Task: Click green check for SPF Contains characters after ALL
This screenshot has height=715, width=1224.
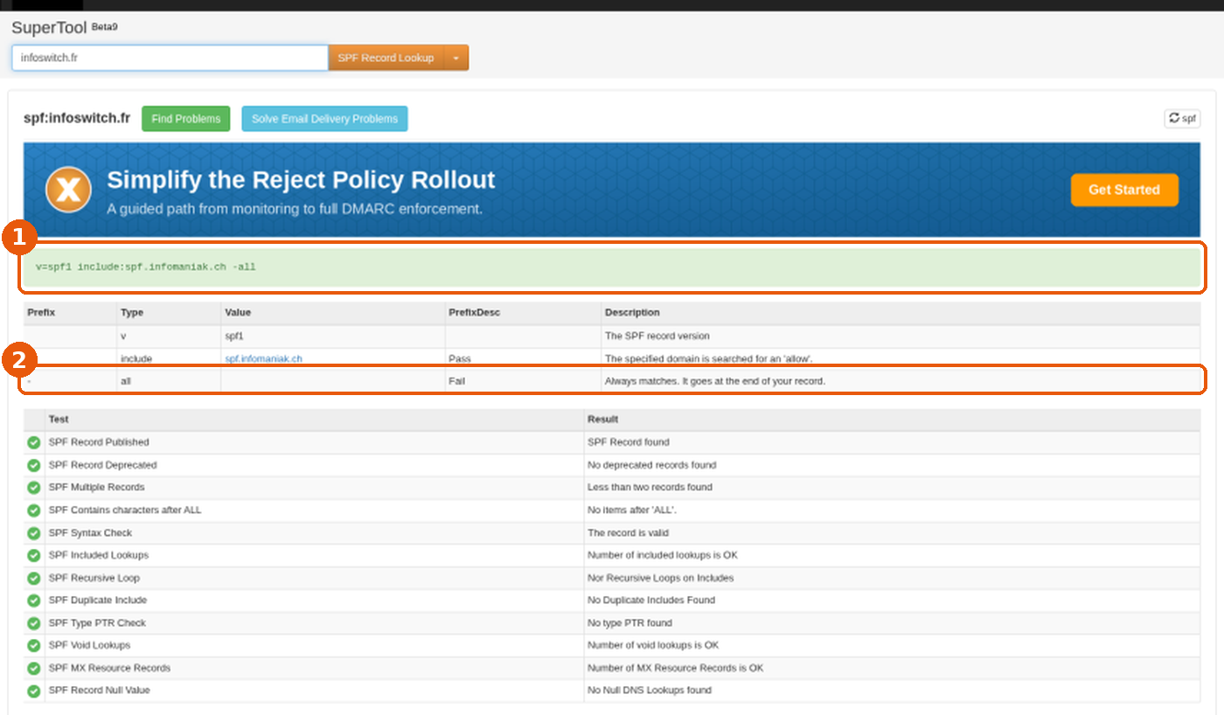Action: pos(34,510)
